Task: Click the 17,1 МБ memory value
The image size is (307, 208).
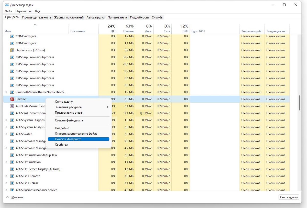Action: pos(128,113)
